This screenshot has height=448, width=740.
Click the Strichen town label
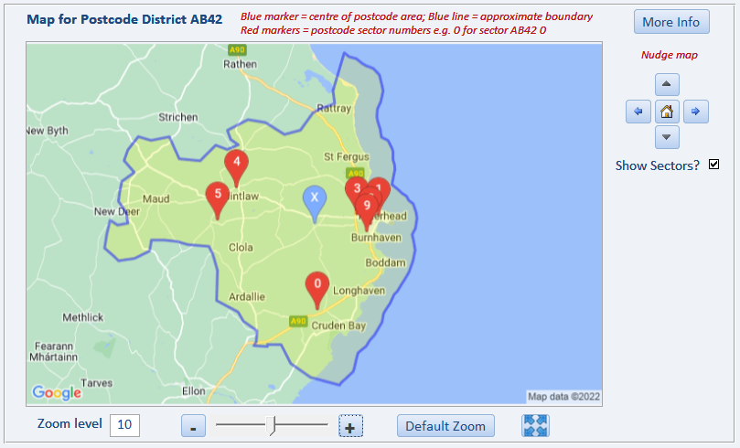[x=178, y=117]
